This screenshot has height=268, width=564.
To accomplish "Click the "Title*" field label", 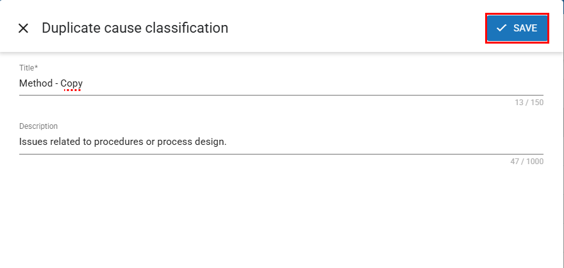I will (x=28, y=68).
